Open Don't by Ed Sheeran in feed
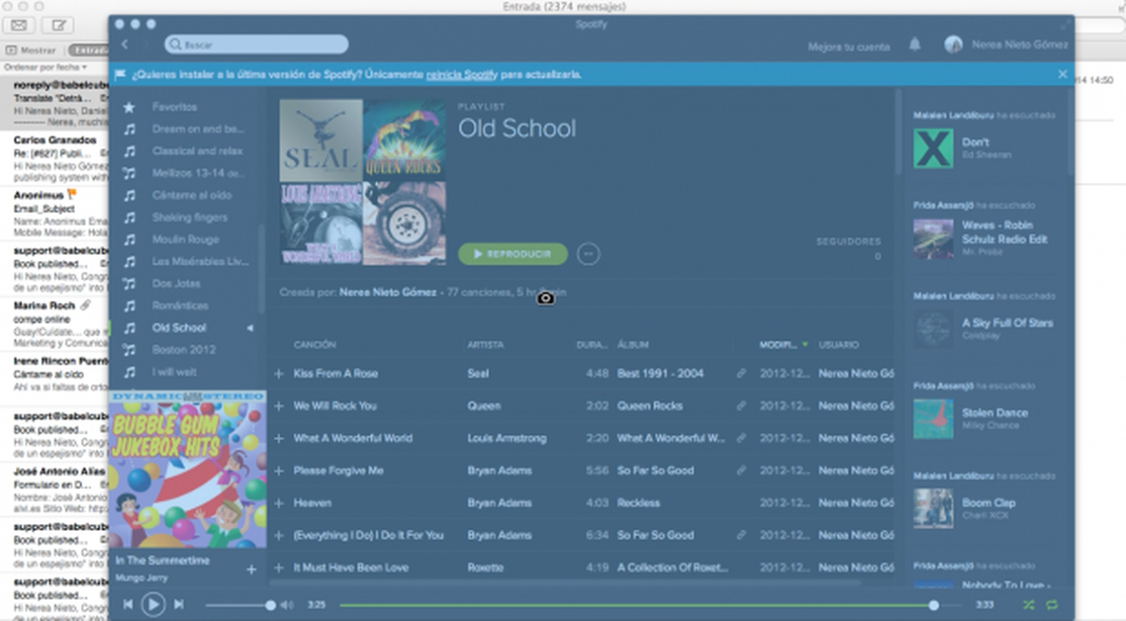Screen dimensions: 1126x621 (x=975, y=142)
